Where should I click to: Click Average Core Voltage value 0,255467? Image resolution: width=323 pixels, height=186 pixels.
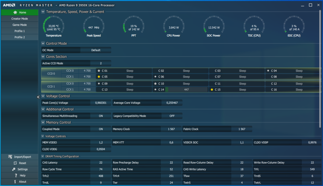click(x=172, y=103)
